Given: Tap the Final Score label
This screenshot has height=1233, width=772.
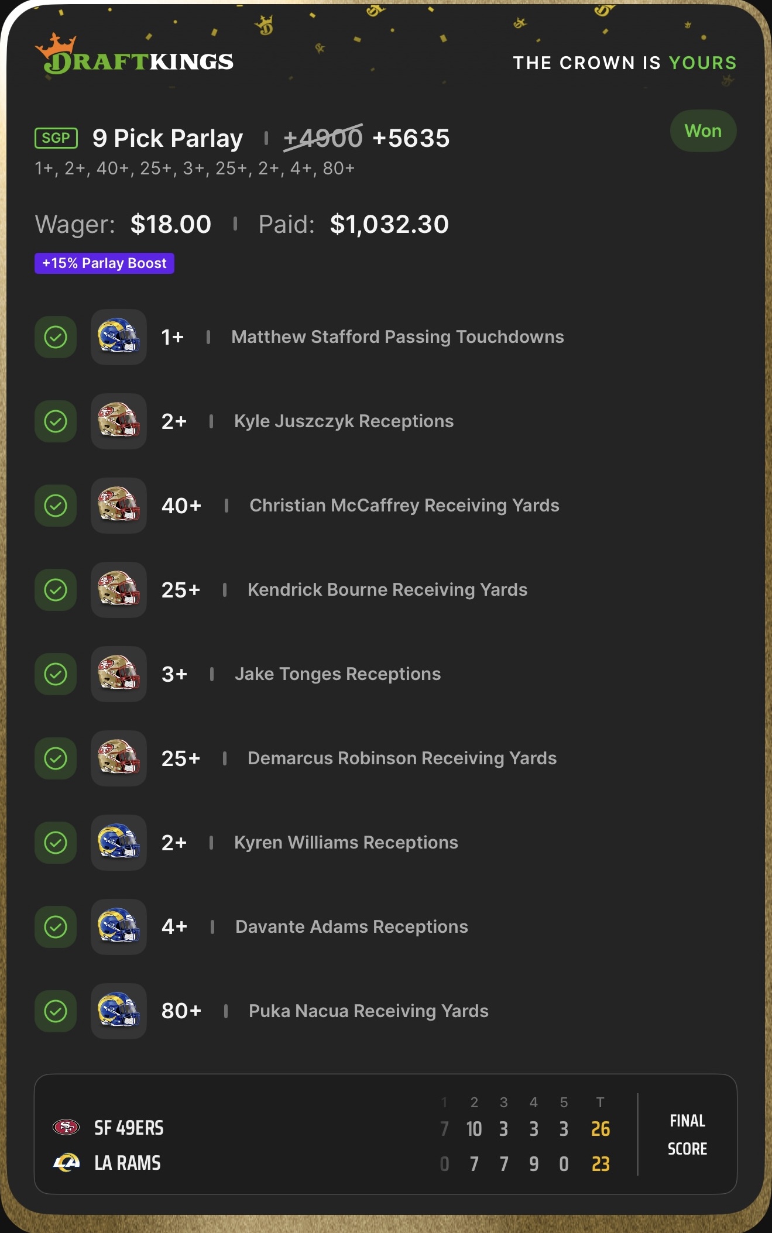Looking at the screenshot, I should click(x=687, y=1135).
